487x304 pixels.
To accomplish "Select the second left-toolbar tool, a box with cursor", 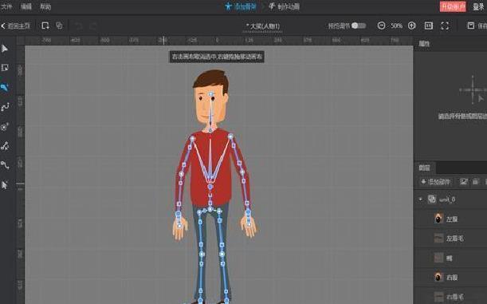I will (5, 68).
